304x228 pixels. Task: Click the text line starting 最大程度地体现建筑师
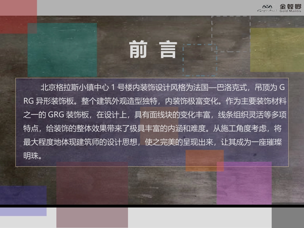(x=152, y=142)
